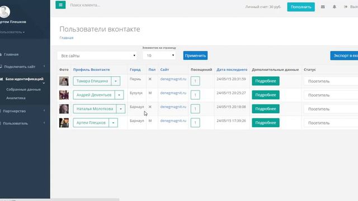Open Аналитика submenu item

(x=16, y=98)
